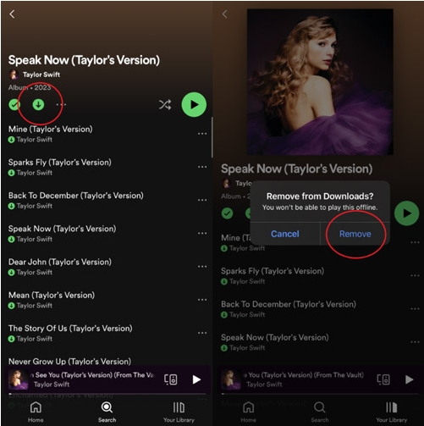The width and height of the screenshot is (424, 426).
Task: Tap Taylor Swift avatar beside artist name, left screen
Action: click(x=14, y=75)
